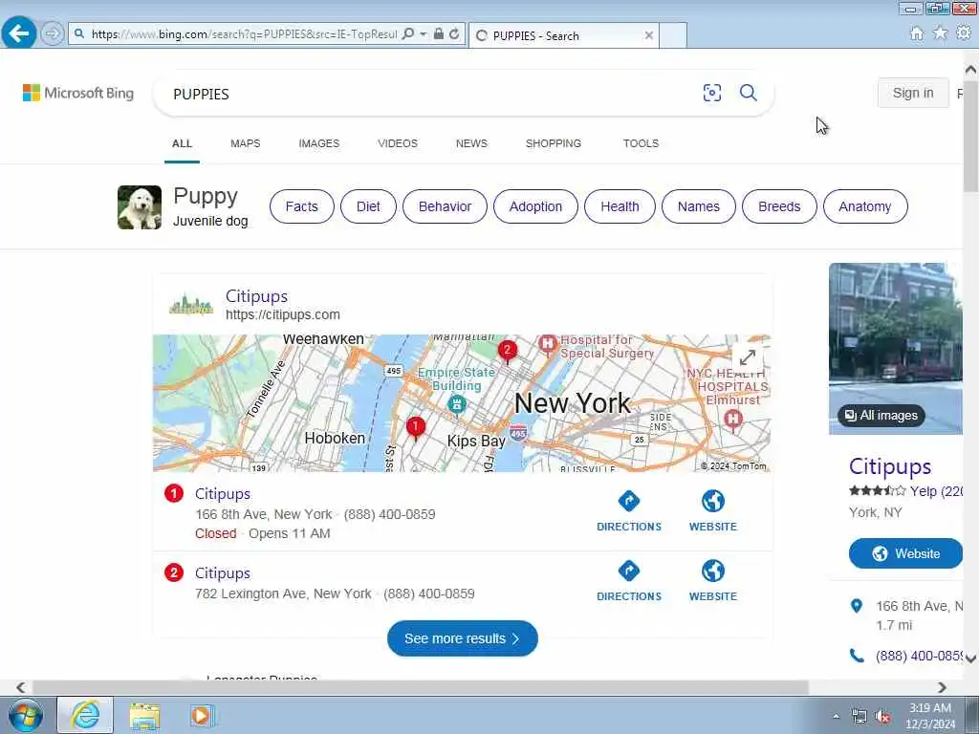This screenshot has width=979, height=734.
Task: Switch to the IMAGES tab
Action: pos(319,143)
